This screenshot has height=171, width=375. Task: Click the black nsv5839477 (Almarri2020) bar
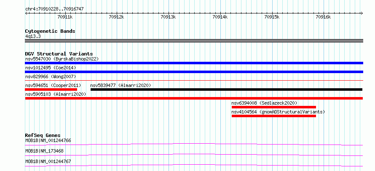coord(227,89)
